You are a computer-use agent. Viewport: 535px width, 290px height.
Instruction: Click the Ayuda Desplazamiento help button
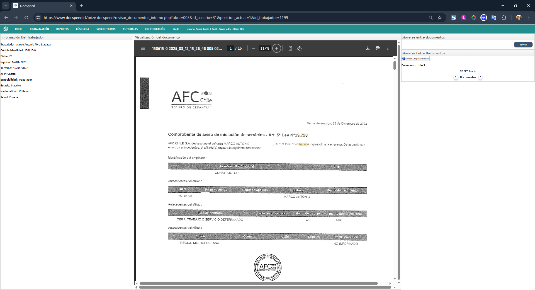[x=415, y=59]
